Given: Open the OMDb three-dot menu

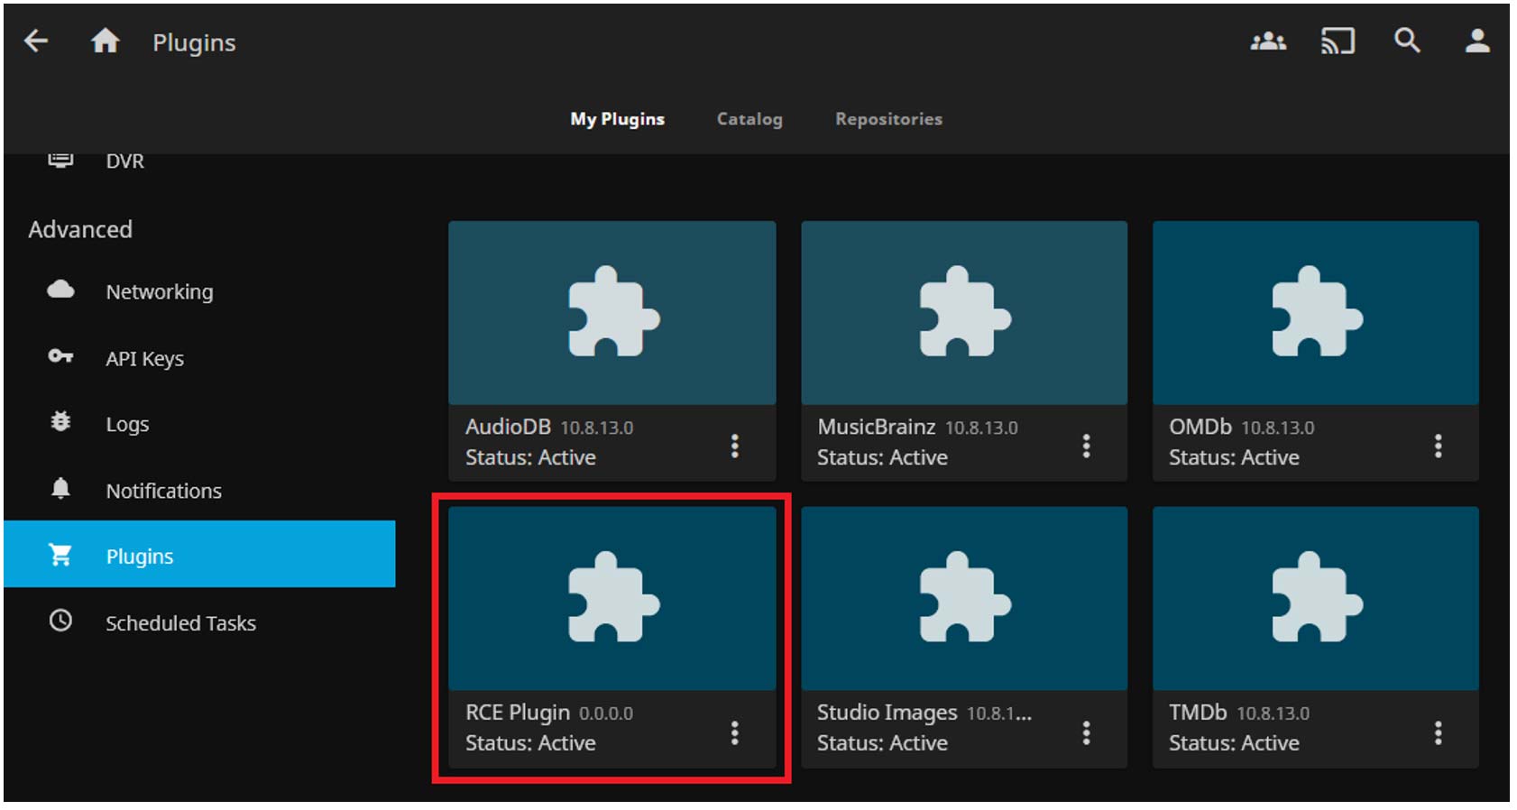Looking at the screenshot, I should tap(1438, 446).
